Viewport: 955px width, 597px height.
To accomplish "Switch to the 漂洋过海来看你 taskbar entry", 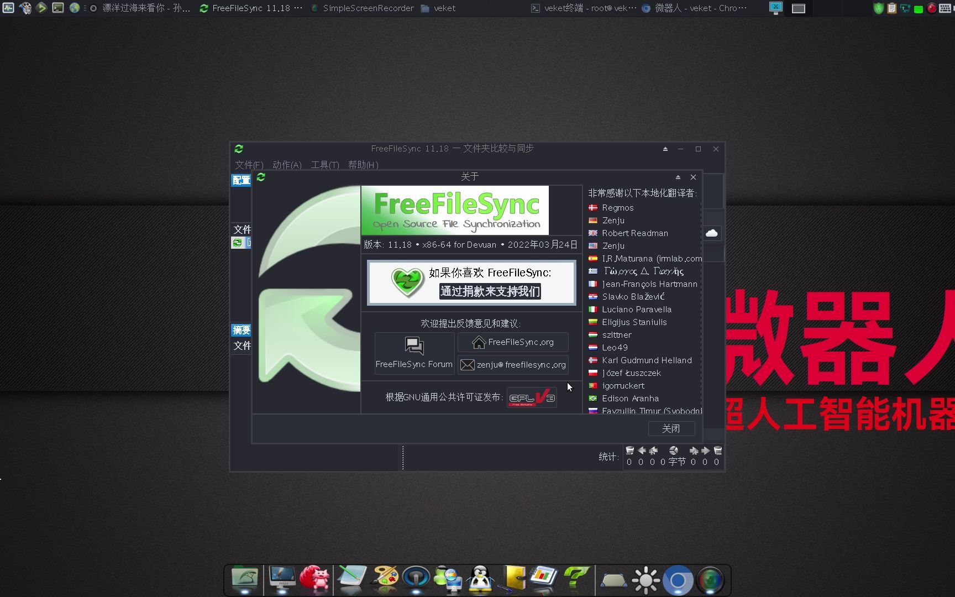I will click(140, 8).
